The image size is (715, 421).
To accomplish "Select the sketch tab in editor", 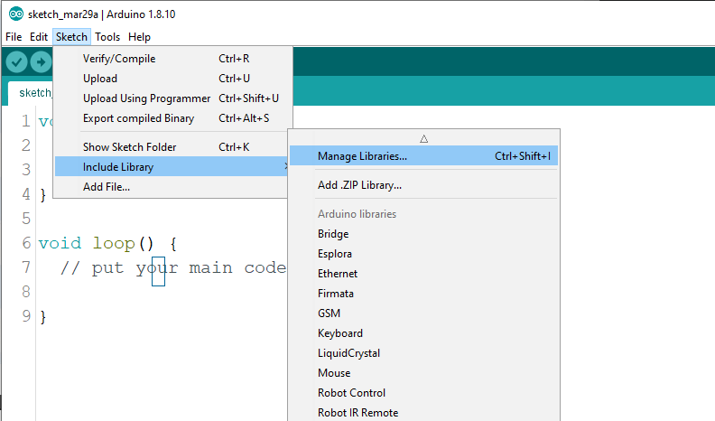I will pyautogui.click(x=31, y=93).
